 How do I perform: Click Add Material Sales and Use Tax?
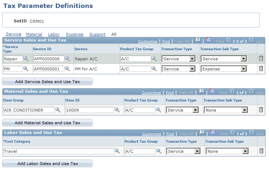click(x=47, y=123)
